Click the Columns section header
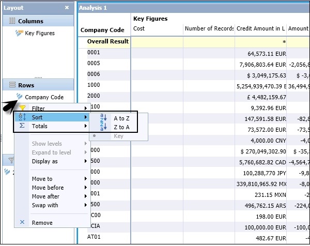 (x=30, y=21)
